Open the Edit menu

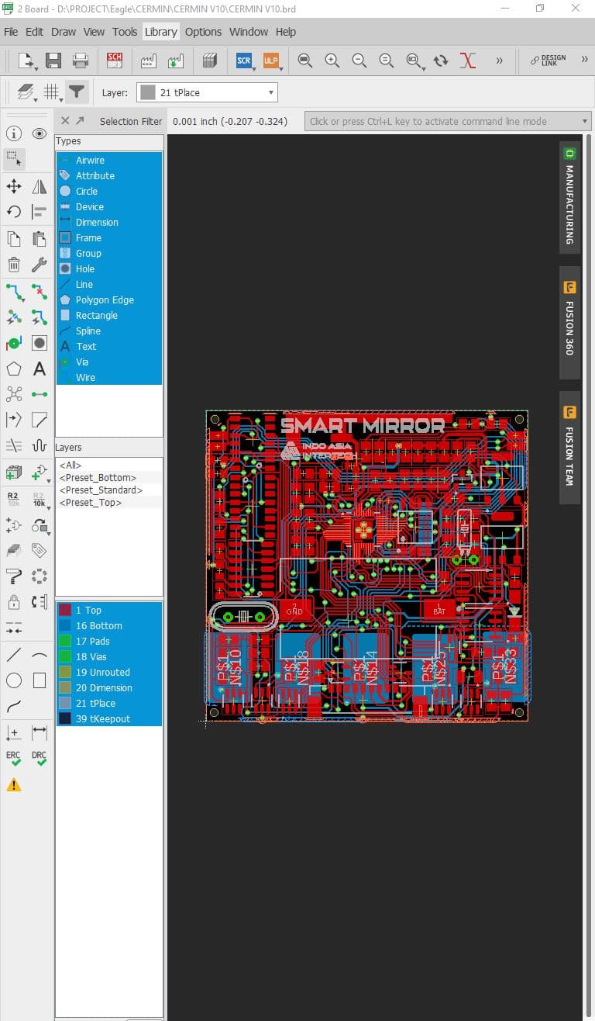(34, 32)
